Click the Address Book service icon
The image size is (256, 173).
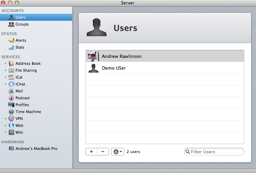pyautogui.click(x=11, y=63)
